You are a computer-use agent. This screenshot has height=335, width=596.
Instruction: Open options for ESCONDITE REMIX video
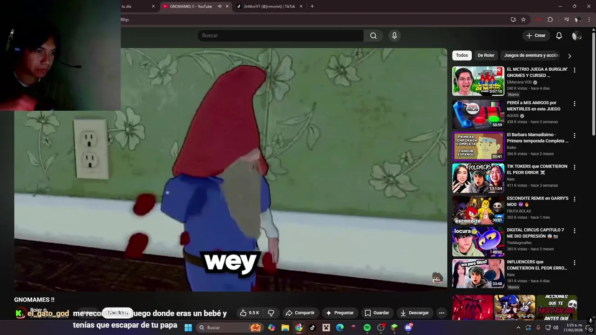click(574, 199)
